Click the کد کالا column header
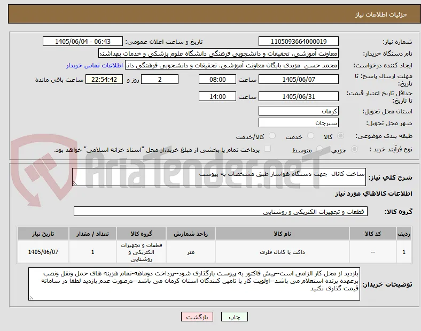 373,234
